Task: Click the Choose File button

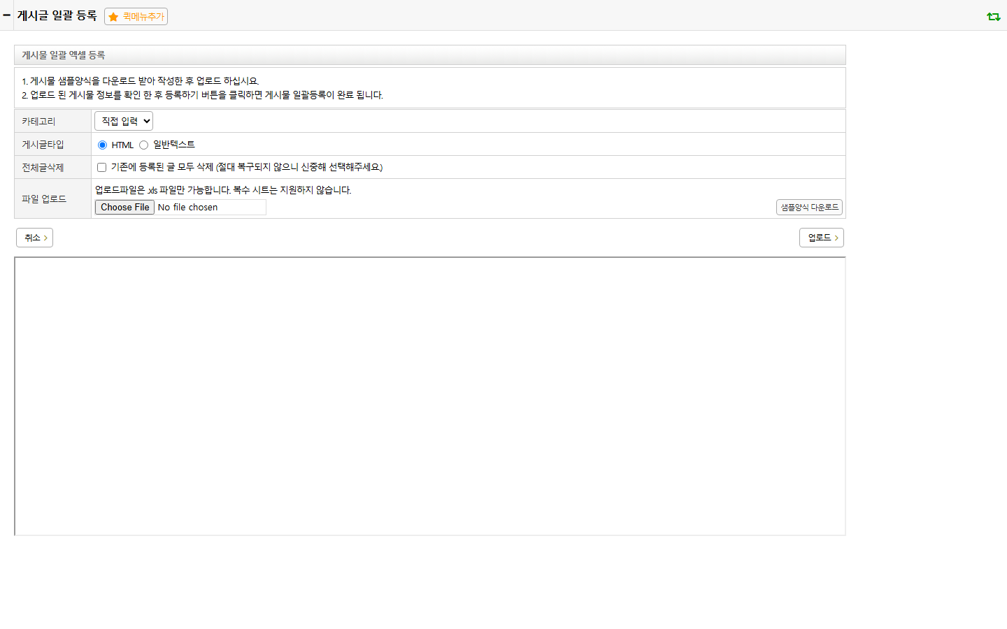Action: 124,207
